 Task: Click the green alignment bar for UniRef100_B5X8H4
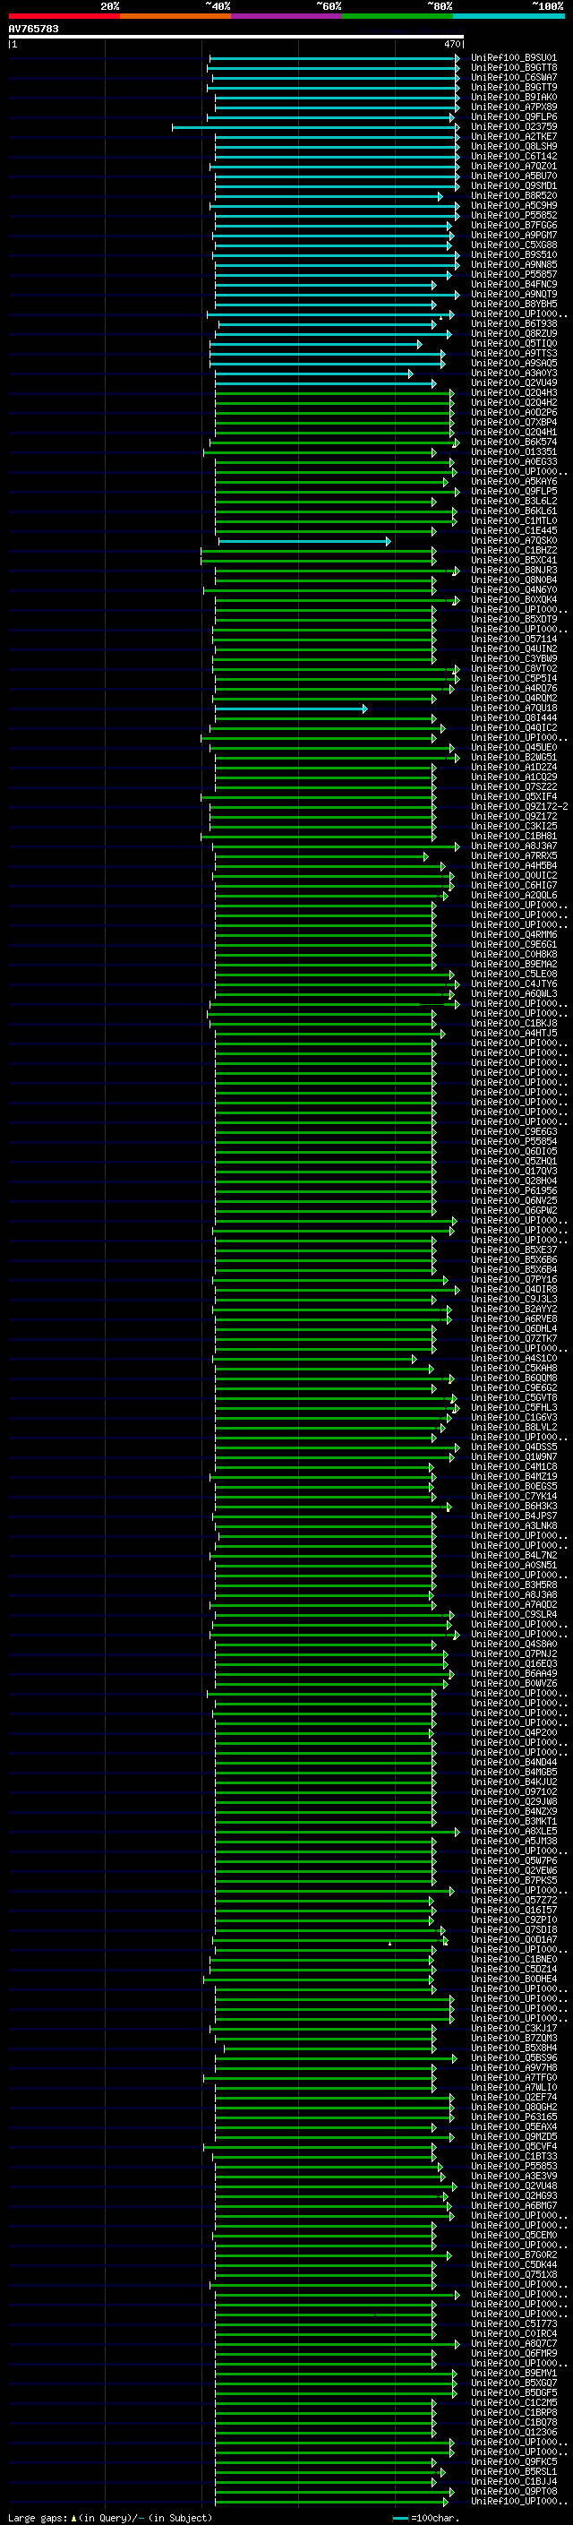pyautogui.click(x=330, y=2048)
